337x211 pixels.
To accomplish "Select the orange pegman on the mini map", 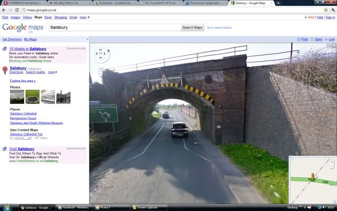I will tap(313, 177).
